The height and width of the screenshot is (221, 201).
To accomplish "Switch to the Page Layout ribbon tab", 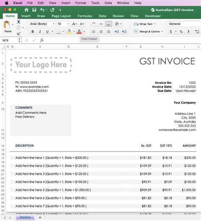I will click(61, 16).
